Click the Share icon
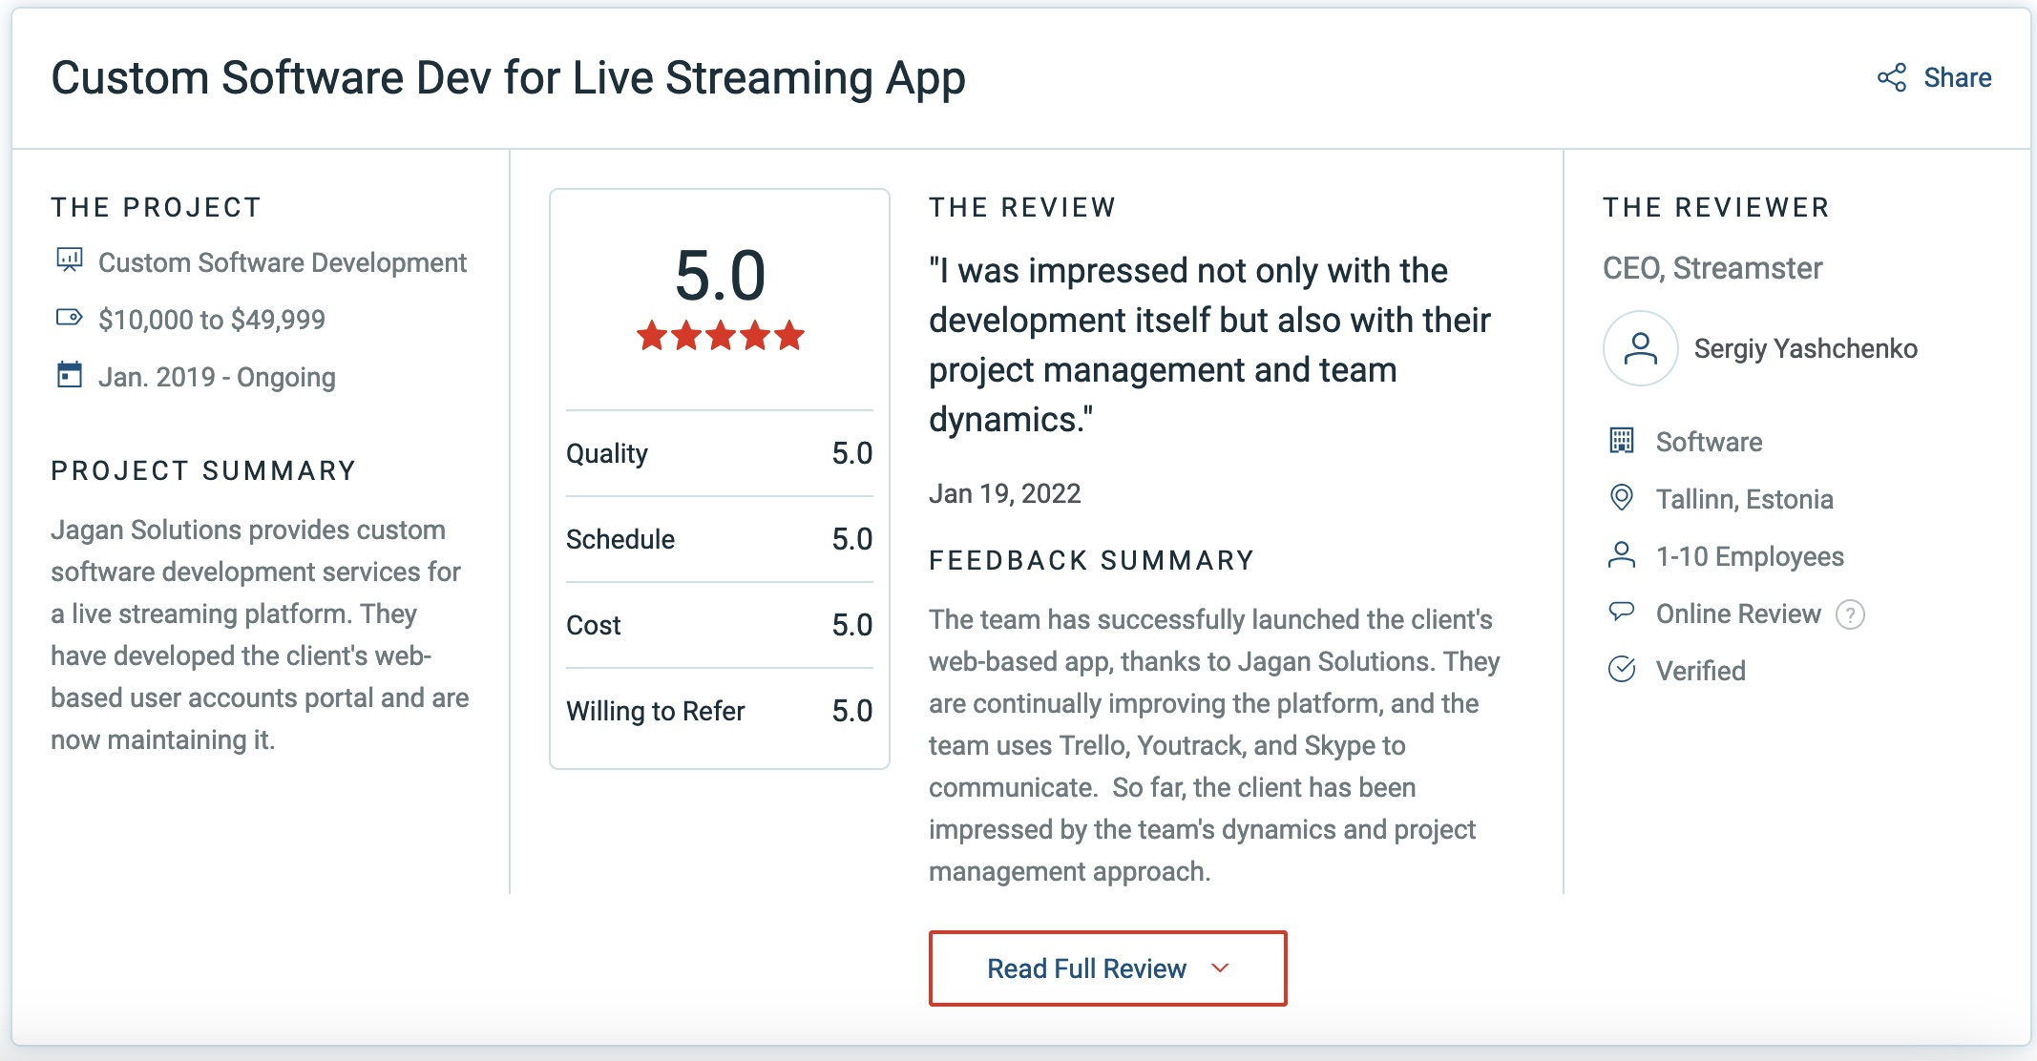This screenshot has height=1061, width=2037. [x=1891, y=77]
